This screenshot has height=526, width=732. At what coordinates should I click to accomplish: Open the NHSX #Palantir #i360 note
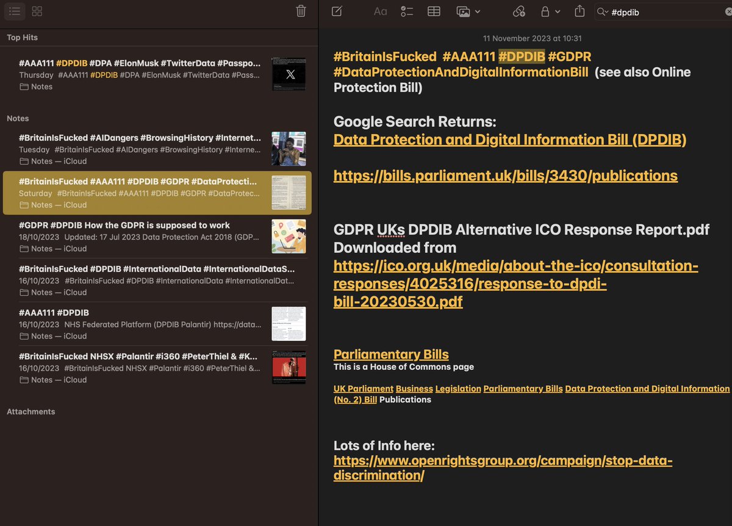[157, 368]
